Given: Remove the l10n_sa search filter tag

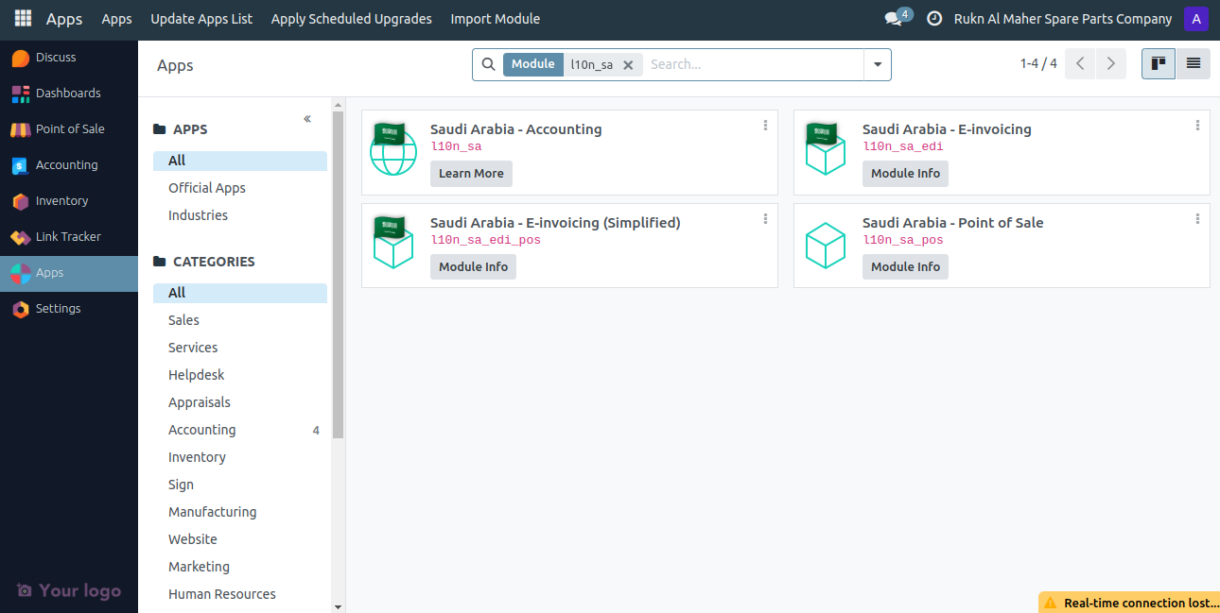Looking at the screenshot, I should 628,64.
